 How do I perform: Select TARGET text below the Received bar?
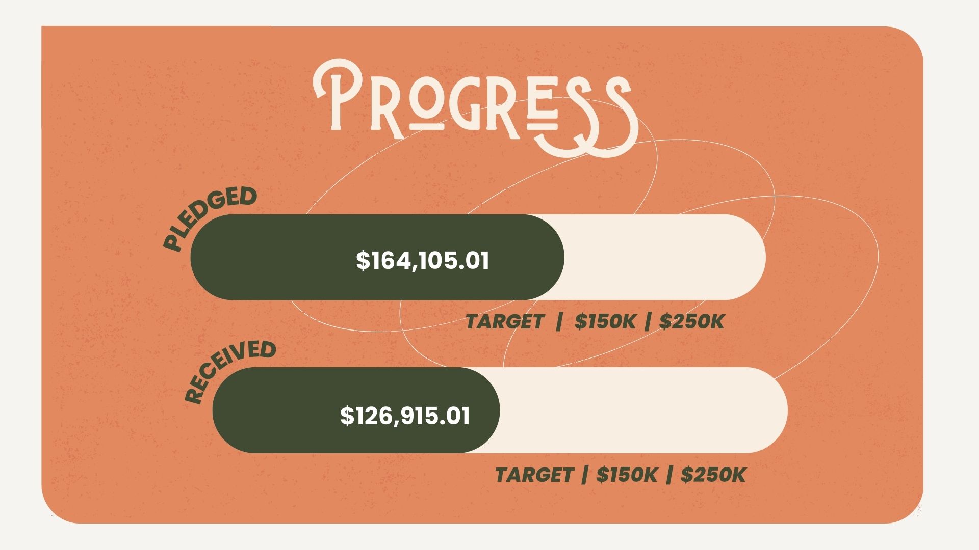click(x=534, y=475)
